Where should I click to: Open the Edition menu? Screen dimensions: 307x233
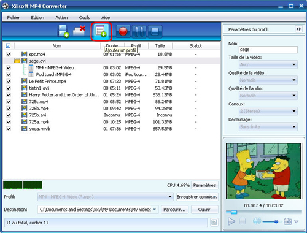[x=37, y=18]
